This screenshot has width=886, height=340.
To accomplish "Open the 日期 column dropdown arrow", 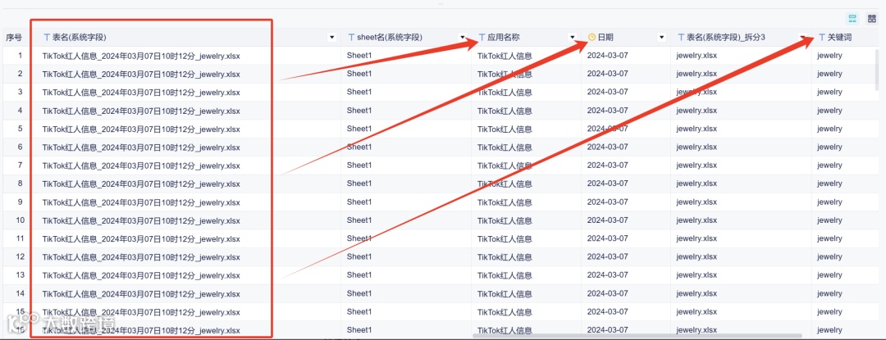I will pyautogui.click(x=661, y=38).
